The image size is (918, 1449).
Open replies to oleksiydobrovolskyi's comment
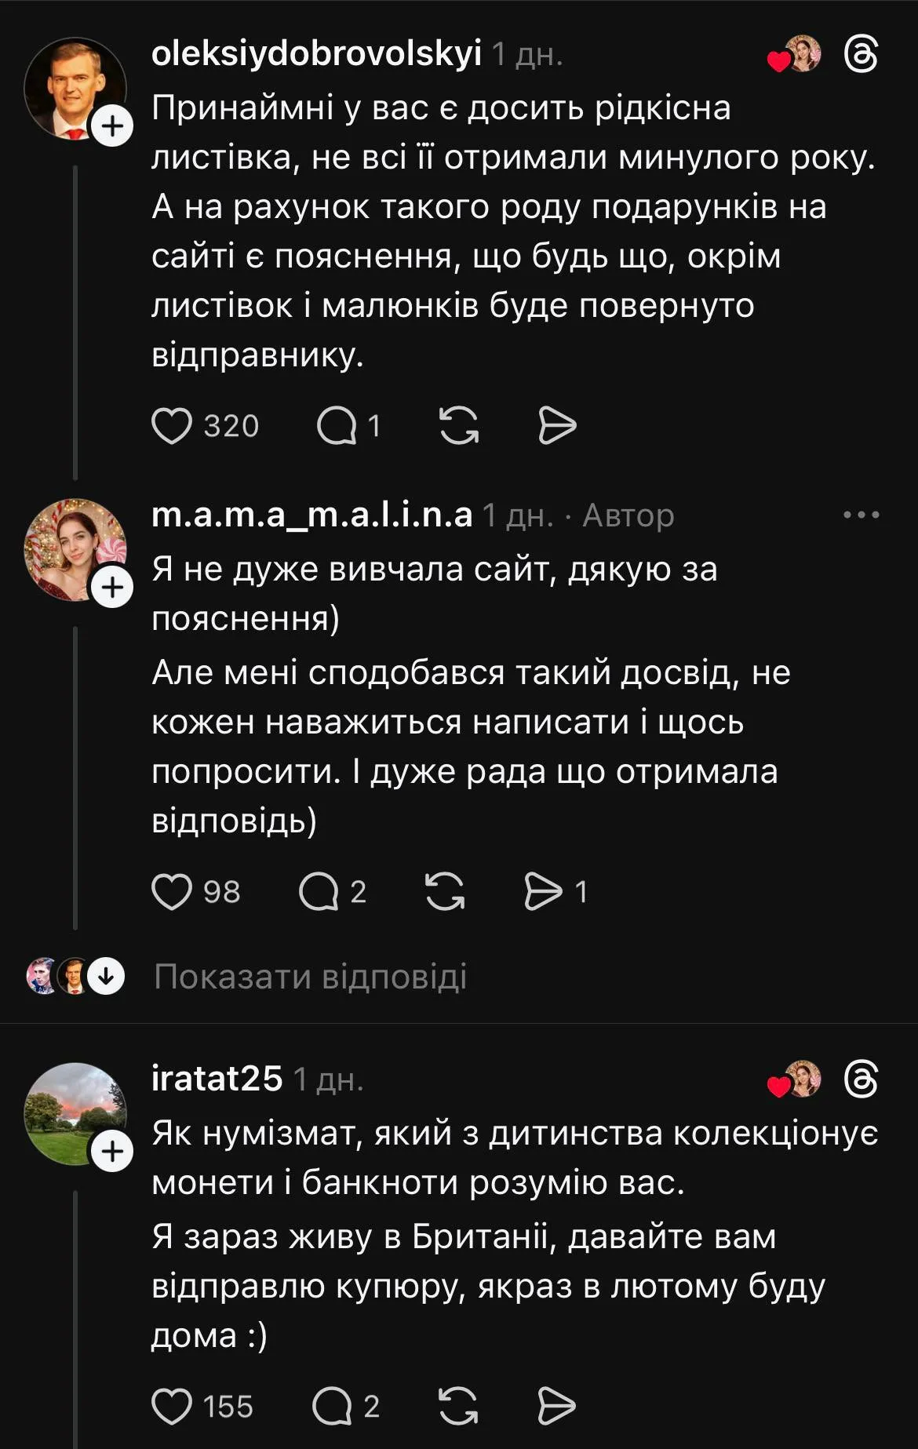point(337,426)
